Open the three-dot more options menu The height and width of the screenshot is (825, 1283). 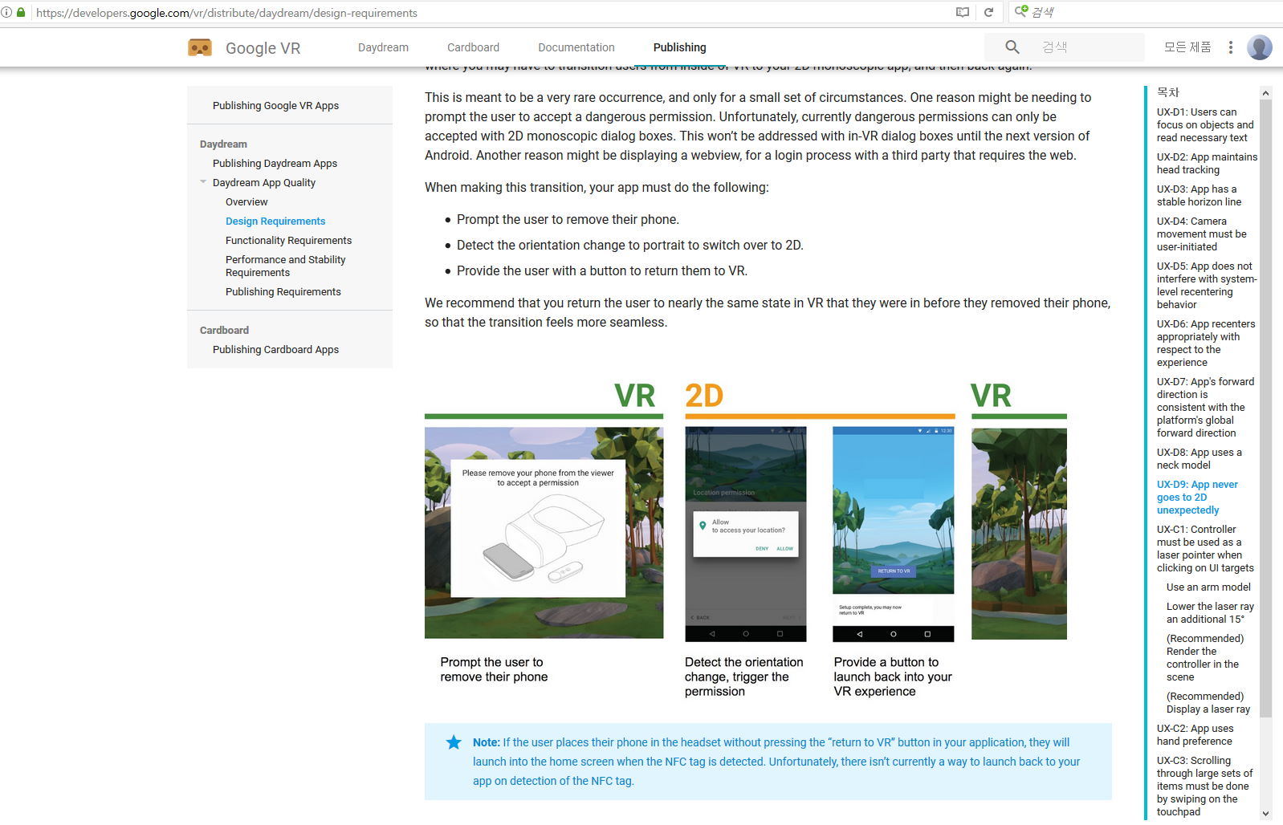pyautogui.click(x=1230, y=47)
